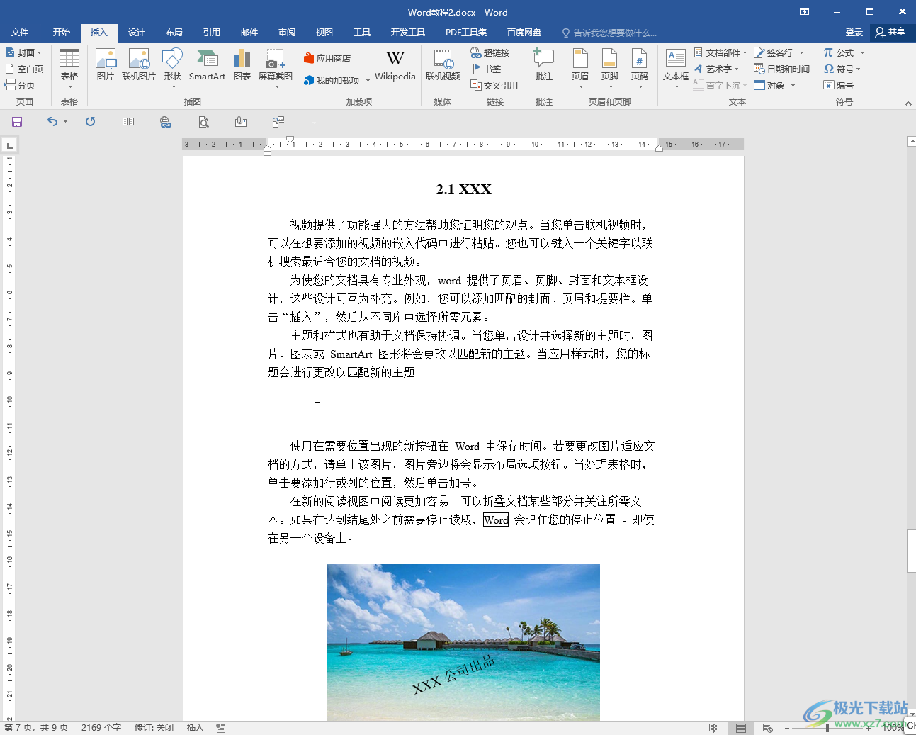
Task: Switch to the 布局 Layout tab
Action: (174, 32)
